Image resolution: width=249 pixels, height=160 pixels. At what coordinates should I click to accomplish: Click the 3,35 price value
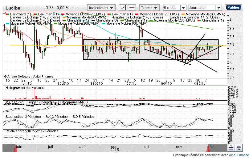(50, 8)
